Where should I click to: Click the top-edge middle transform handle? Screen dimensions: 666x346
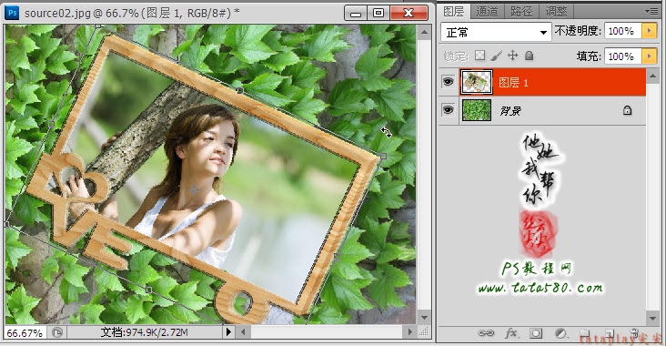click(x=240, y=90)
